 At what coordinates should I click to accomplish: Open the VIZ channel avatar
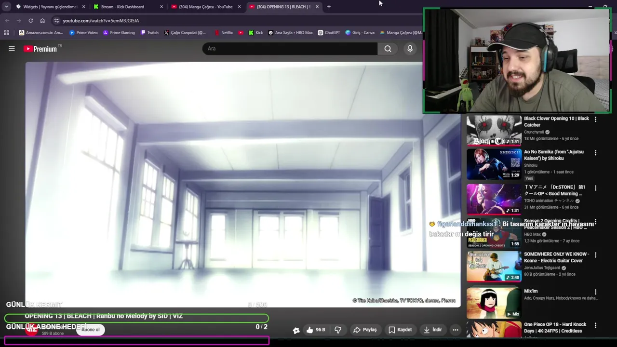point(32,330)
